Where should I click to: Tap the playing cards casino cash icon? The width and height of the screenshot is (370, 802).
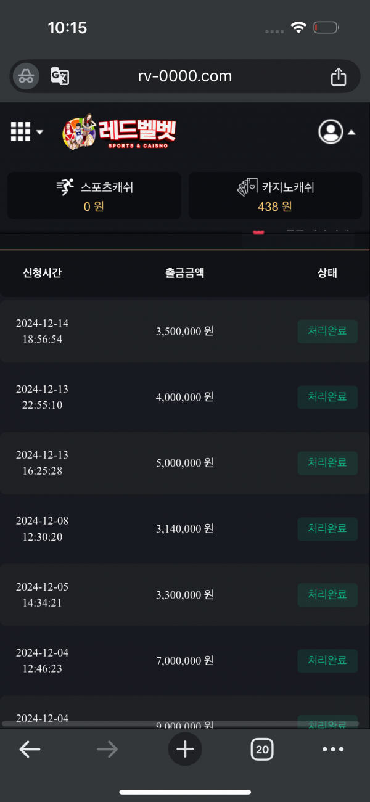coord(247,187)
